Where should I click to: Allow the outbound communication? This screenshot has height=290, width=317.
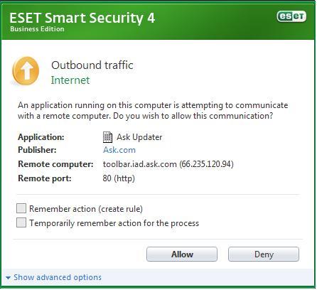click(x=182, y=254)
